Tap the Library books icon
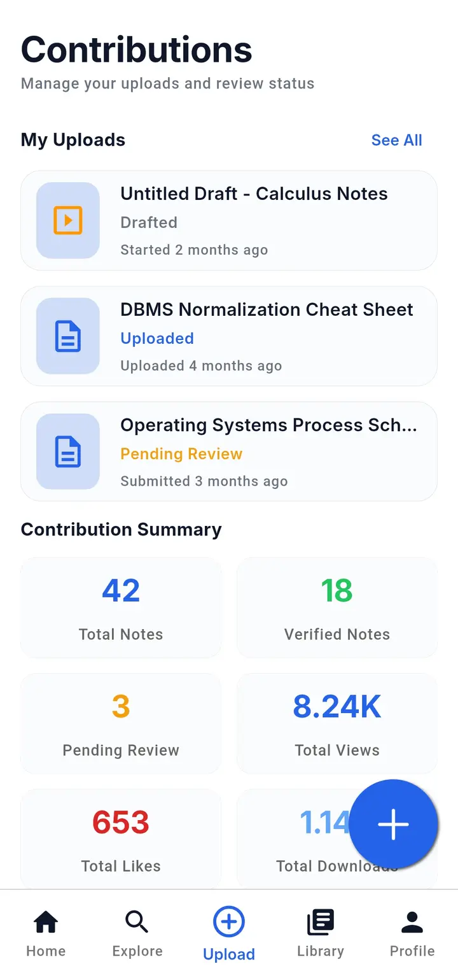This screenshot has height=978, width=458. click(x=321, y=922)
